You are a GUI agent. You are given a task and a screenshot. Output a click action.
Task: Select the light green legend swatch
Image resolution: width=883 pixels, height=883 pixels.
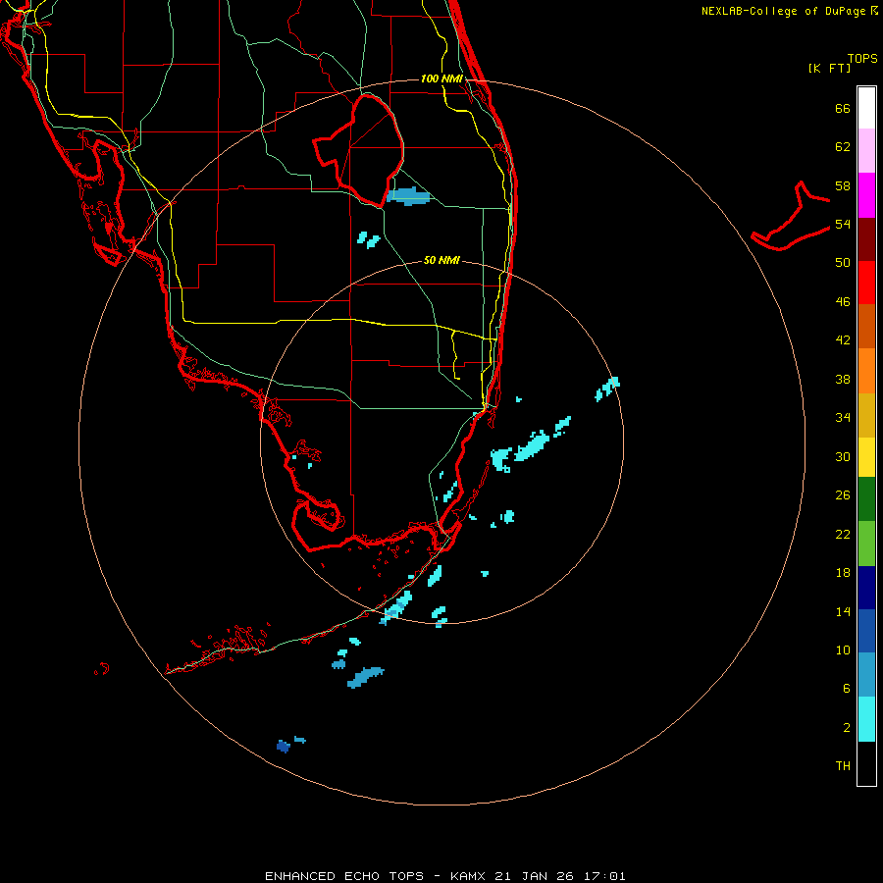point(866,544)
